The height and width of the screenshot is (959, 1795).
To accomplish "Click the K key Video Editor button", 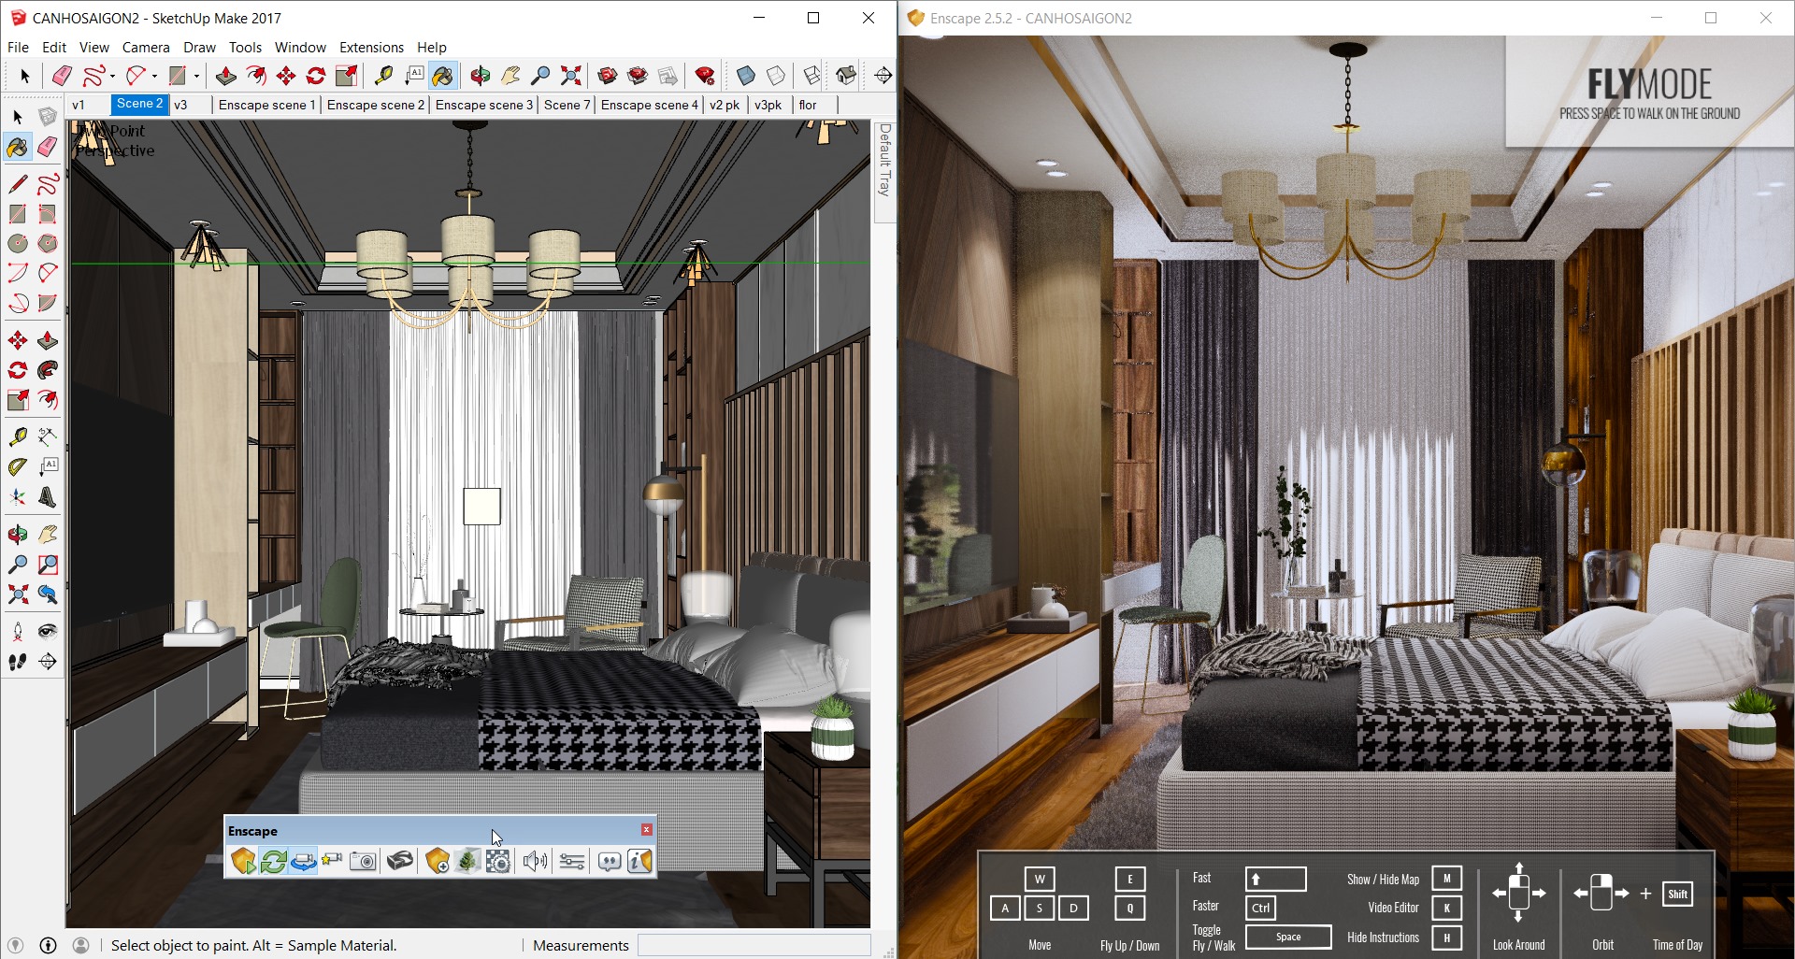I will [x=1446, y=908].
